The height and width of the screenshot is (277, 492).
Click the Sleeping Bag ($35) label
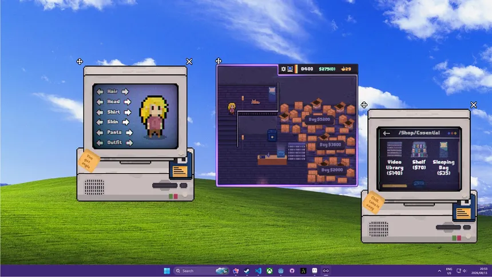point(443,168)
